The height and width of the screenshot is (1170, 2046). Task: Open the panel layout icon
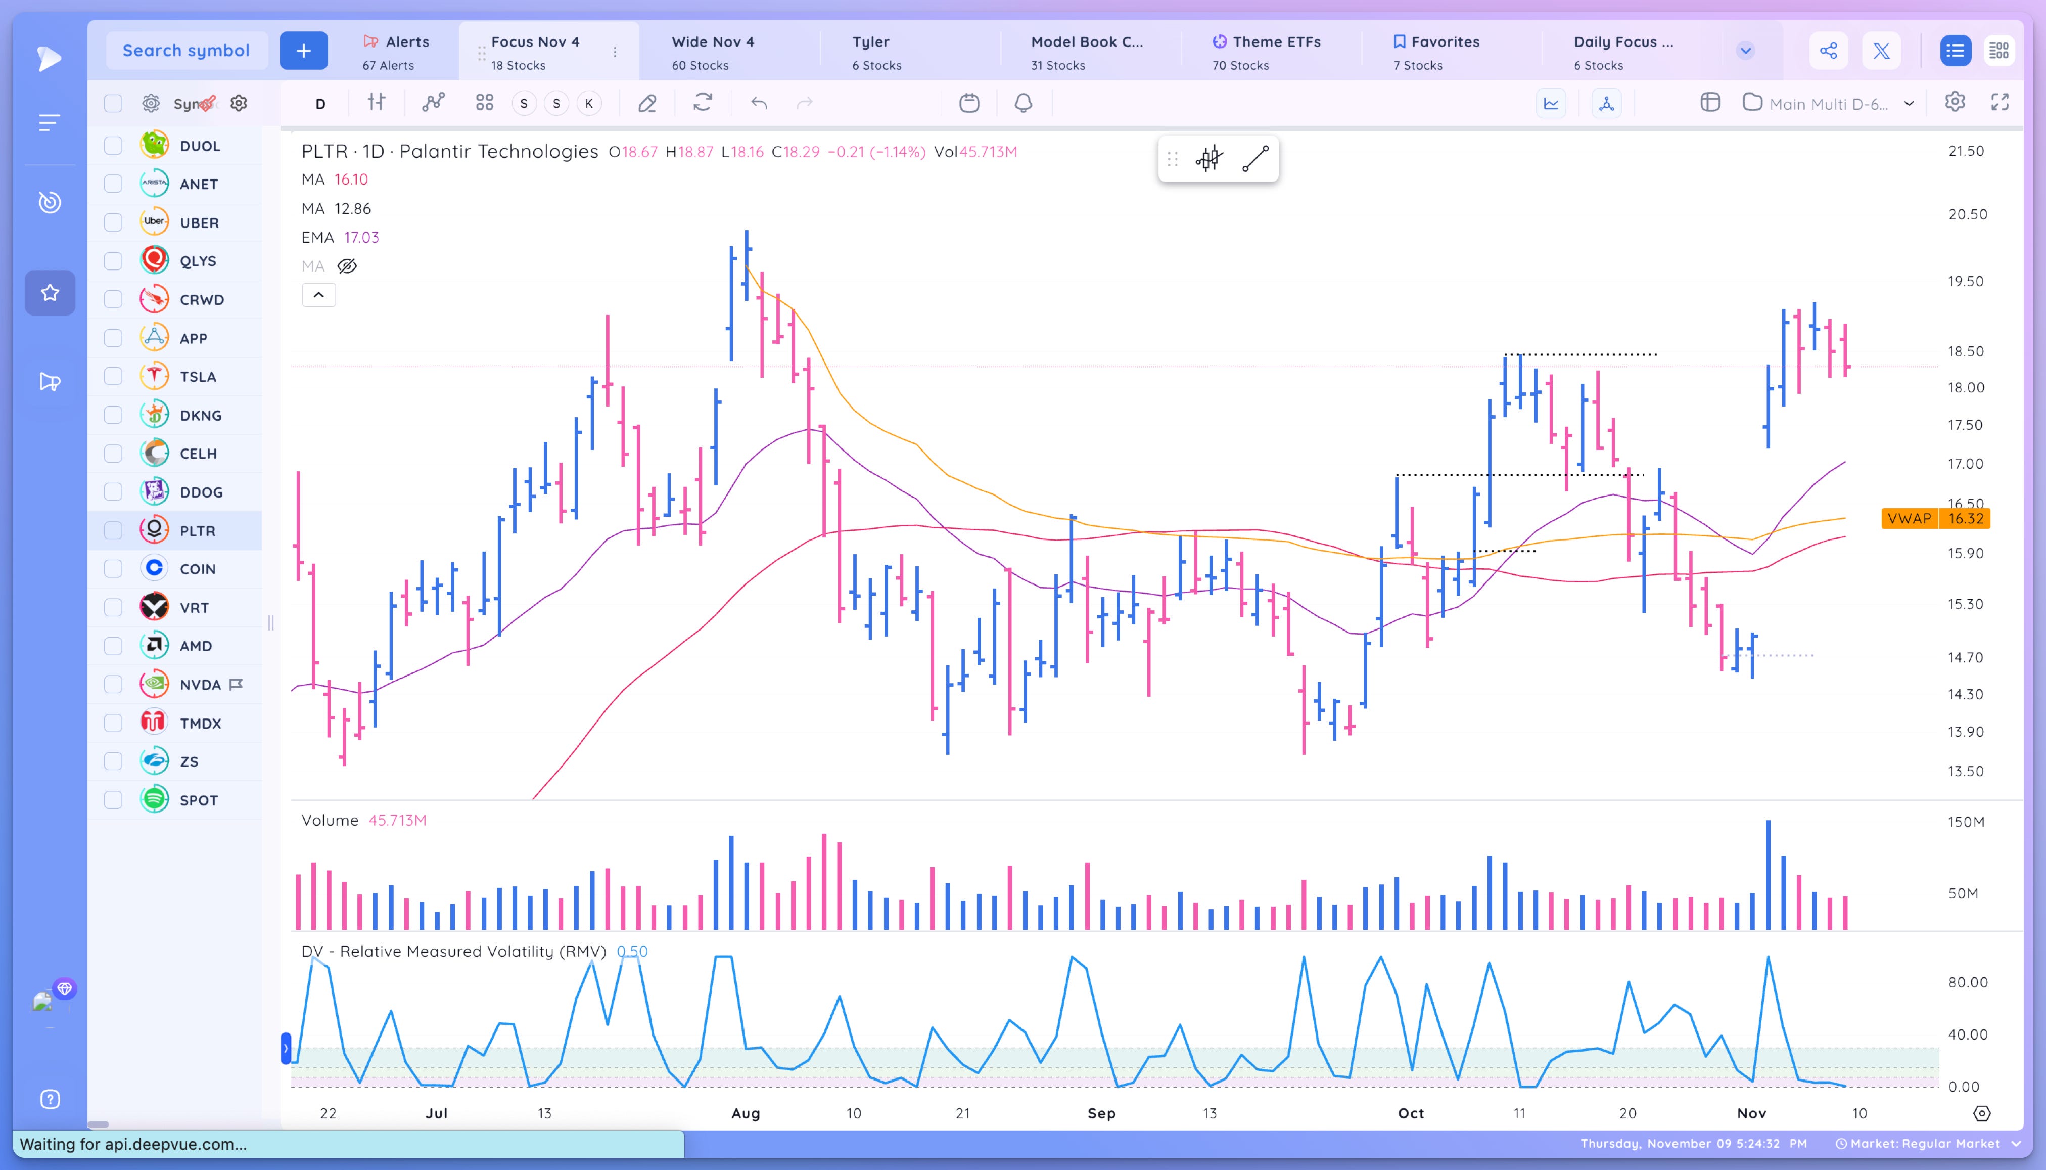tap(1710, 102)
